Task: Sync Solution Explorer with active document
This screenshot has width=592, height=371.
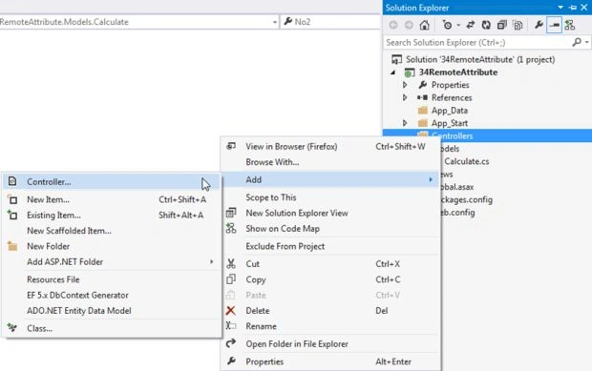Action: coord(471,25)
